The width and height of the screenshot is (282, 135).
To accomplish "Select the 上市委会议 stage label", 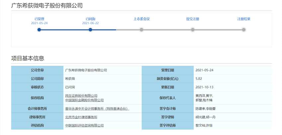I will pos(142,19).
